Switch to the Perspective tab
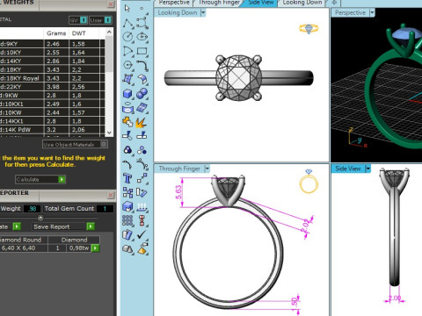The image size is (422, 316). (174, 3)
